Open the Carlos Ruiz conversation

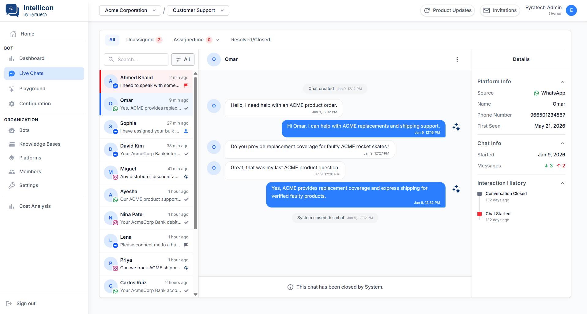[146, 286]
